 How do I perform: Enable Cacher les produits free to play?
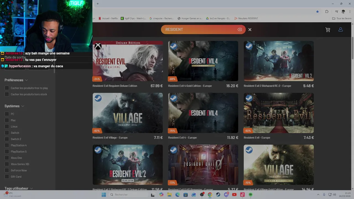click(7, 88)
